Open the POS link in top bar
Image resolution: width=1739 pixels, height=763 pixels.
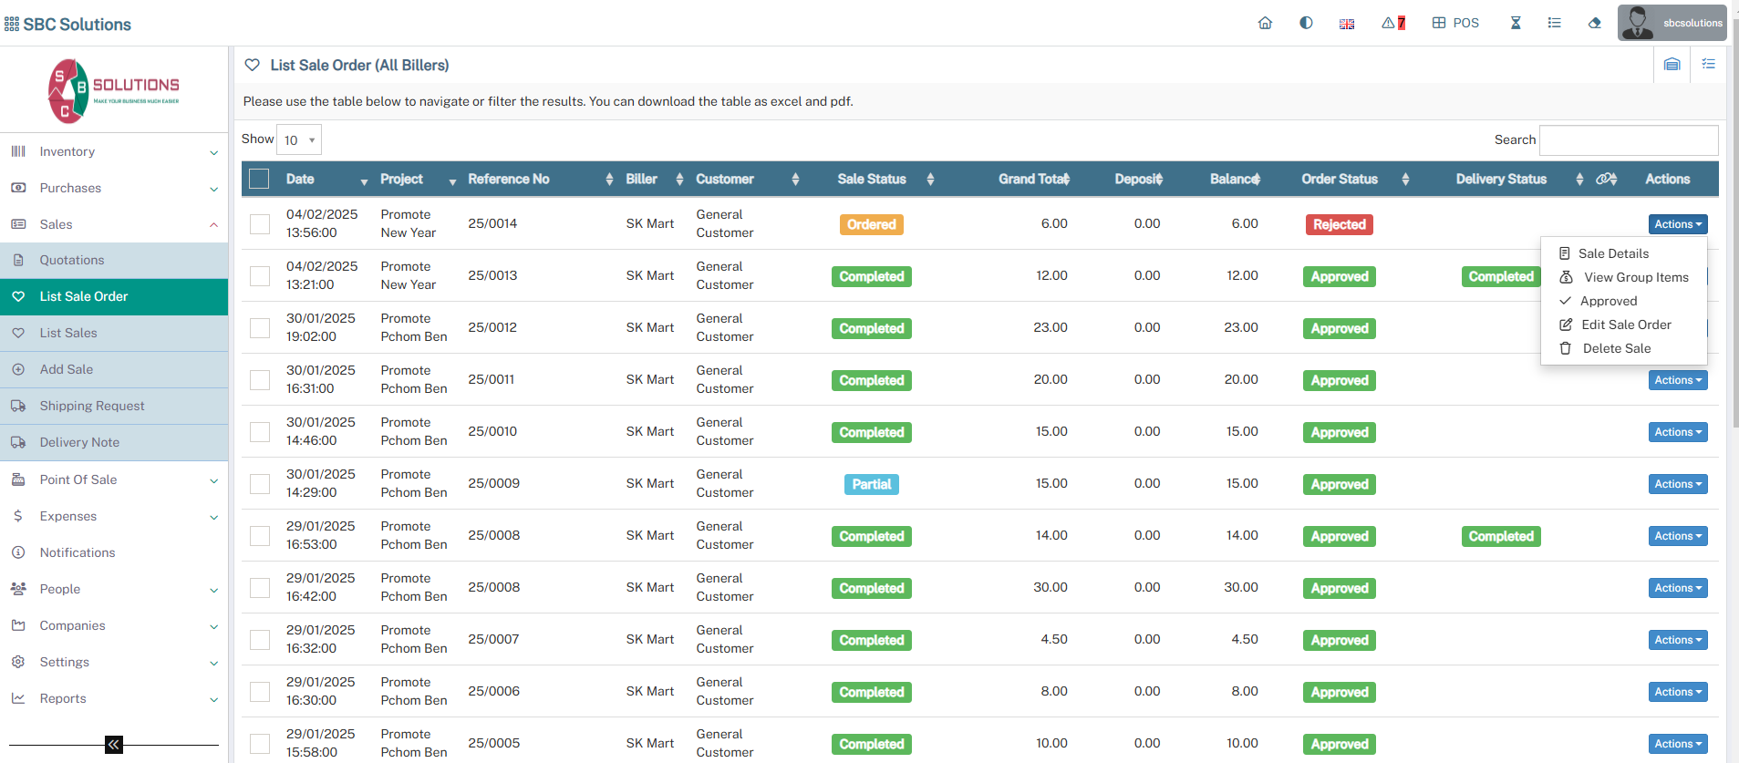click(x=1455, y=23)
